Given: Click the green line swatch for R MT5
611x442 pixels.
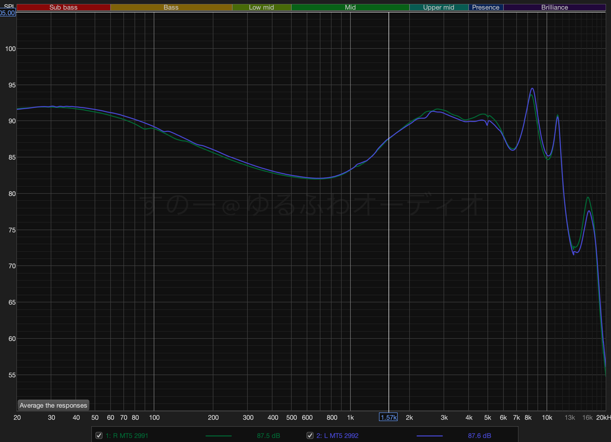Looking at the screenshot, I should (x=218, y=436).
